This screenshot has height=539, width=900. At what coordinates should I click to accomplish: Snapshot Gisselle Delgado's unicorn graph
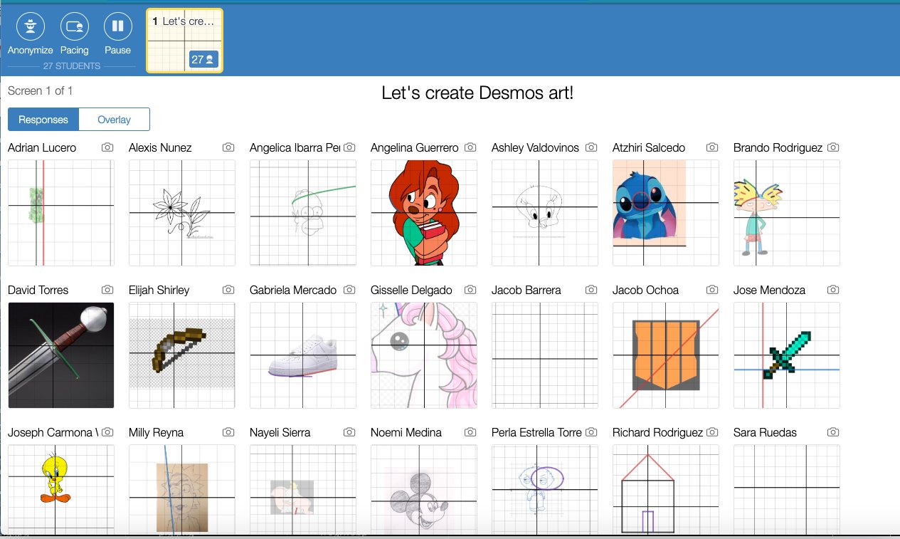pyautogui.click(x=470, y=289)
